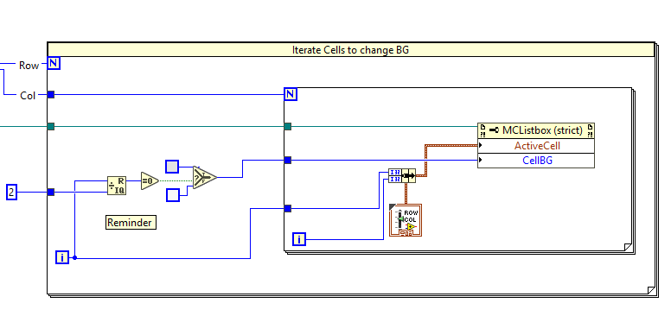The height and width of the screenshot is (335, 671).
Task: Click the Iterate Cells to change BG label
Action: pyautogui.click(x=350, y=50)
